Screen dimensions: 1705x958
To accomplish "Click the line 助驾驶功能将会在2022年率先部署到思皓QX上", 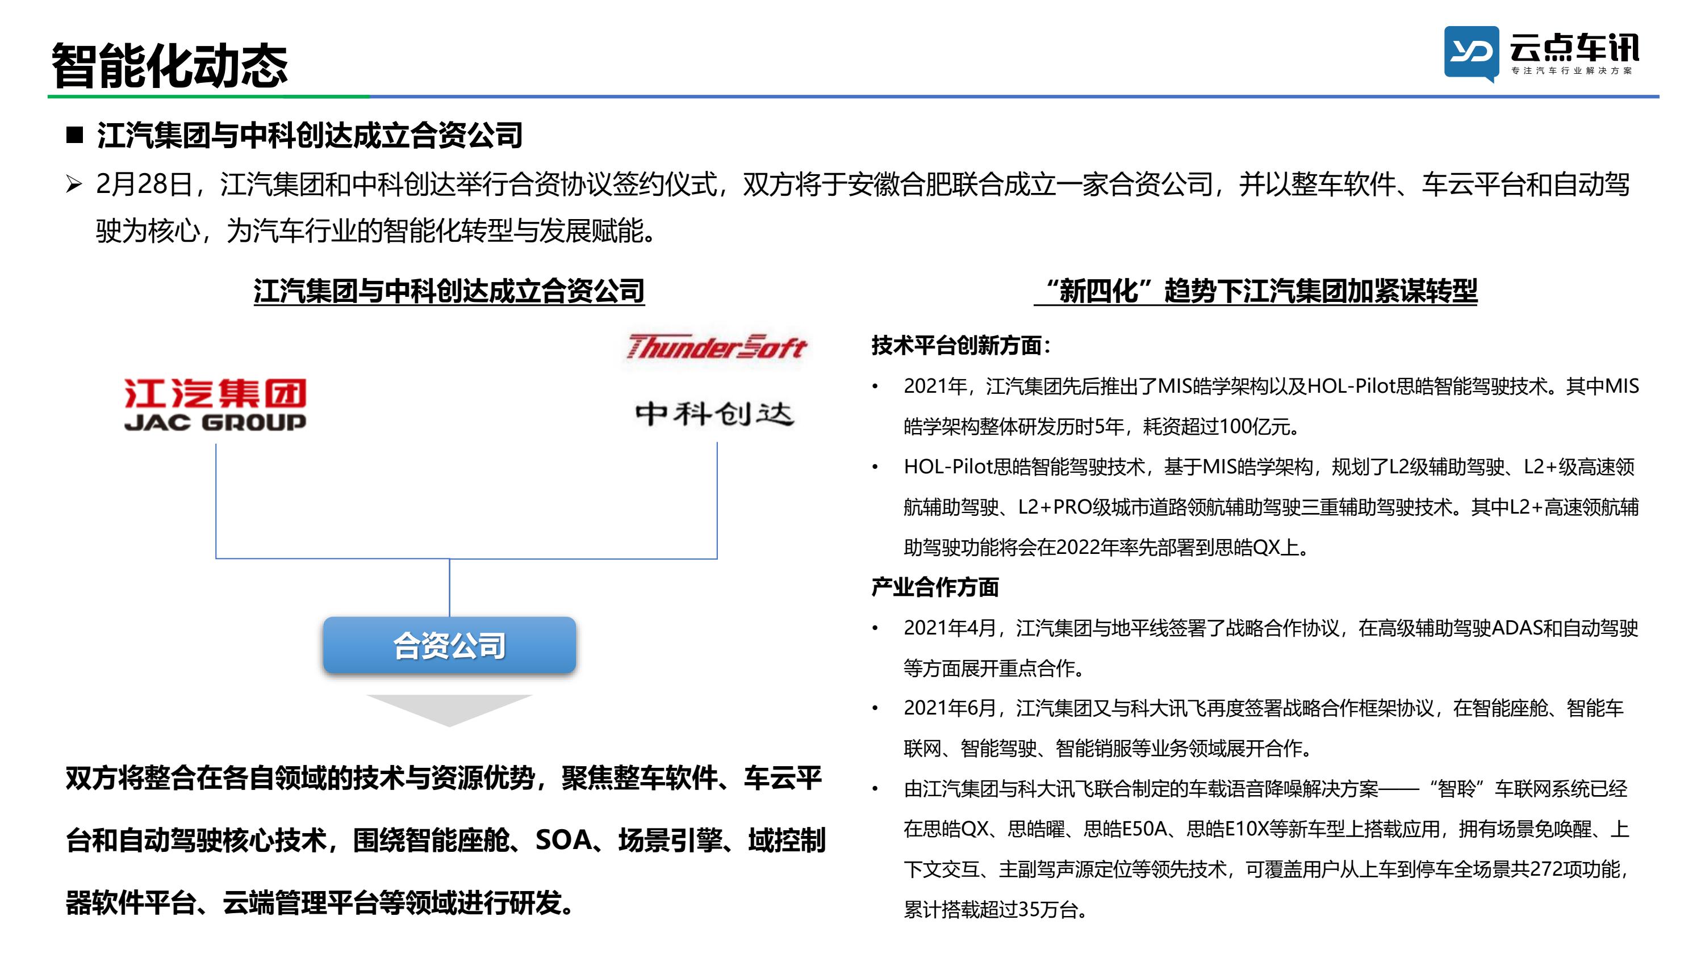I will pyautogui.click(x=1107, y=547).
